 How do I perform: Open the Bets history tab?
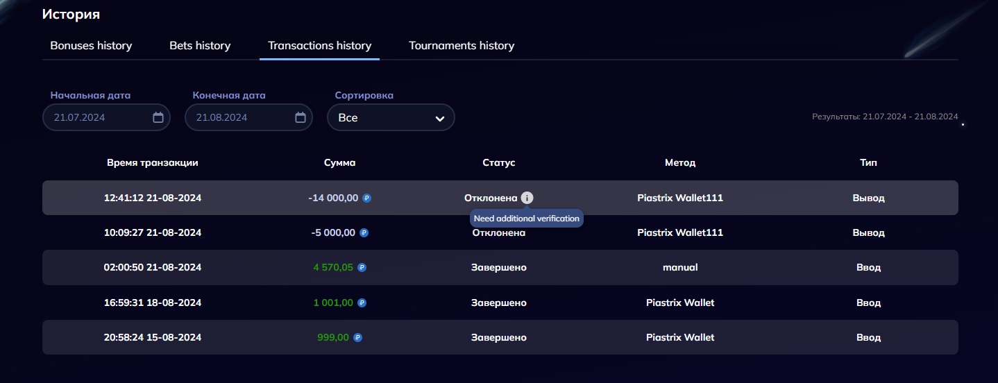pos(200,46)
